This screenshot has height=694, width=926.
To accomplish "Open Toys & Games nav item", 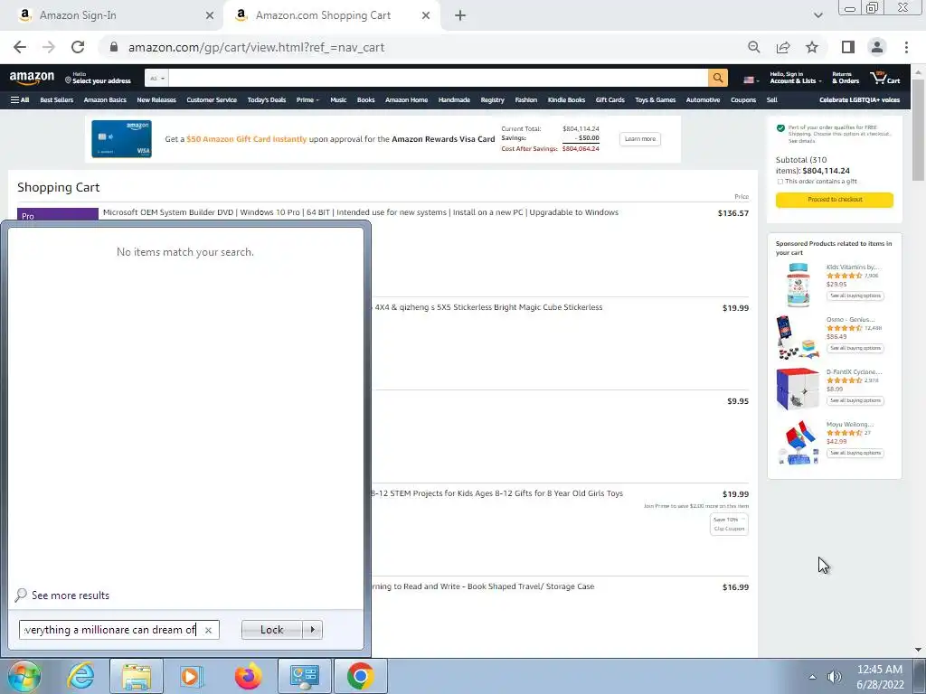I will pyautogui.click(x=655, y=99).
